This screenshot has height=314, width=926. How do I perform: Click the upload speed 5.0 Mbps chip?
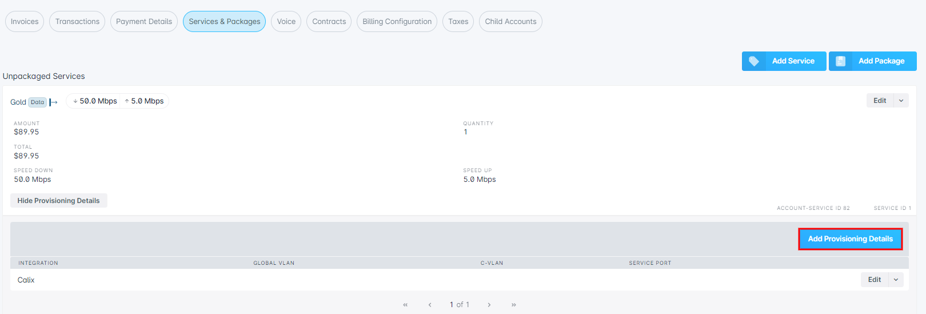[144, 101]
